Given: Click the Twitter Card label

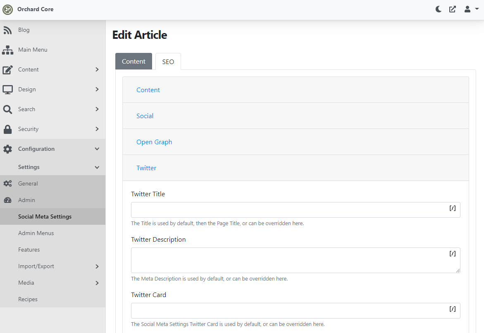Looking at the screenshot, I should [148, 295].
